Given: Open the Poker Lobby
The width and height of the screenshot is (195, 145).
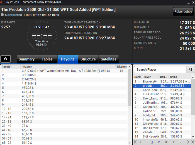Looking at the screenshot, I should 183,12.
